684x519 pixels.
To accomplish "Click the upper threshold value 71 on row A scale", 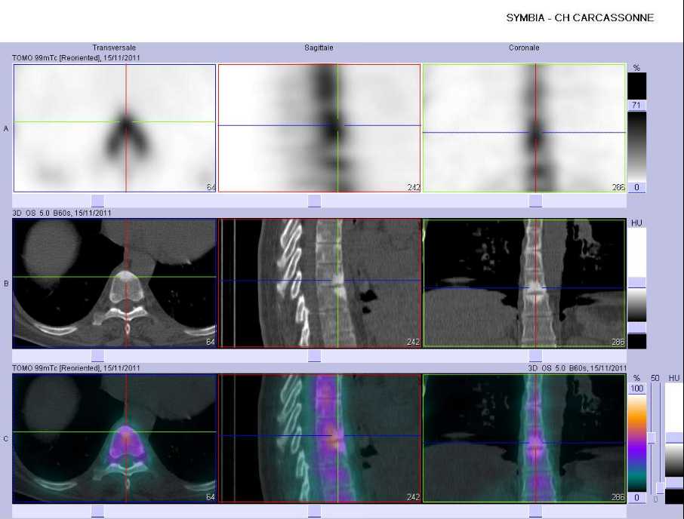I will pos(636,106).
